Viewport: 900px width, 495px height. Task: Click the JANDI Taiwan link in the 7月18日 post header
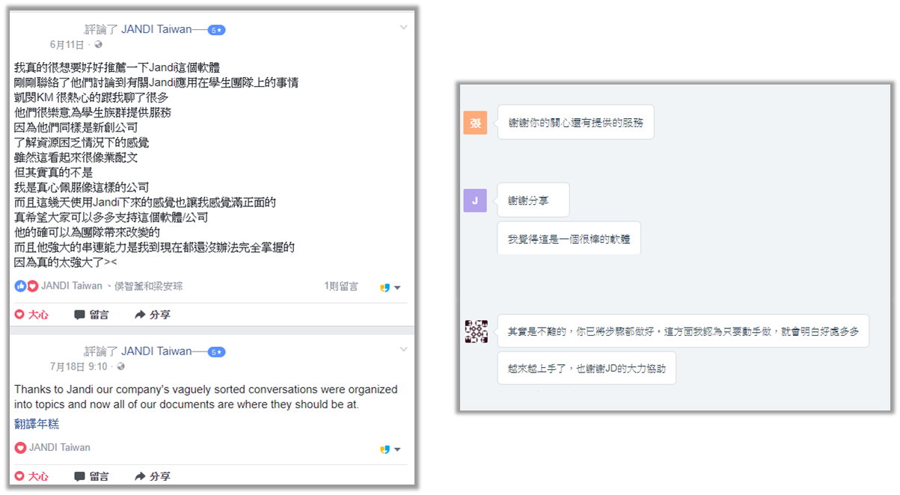(x=156, y=351)
